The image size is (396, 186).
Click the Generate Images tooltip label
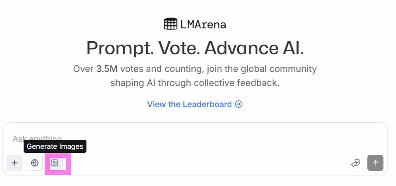[x=55, y=146]
